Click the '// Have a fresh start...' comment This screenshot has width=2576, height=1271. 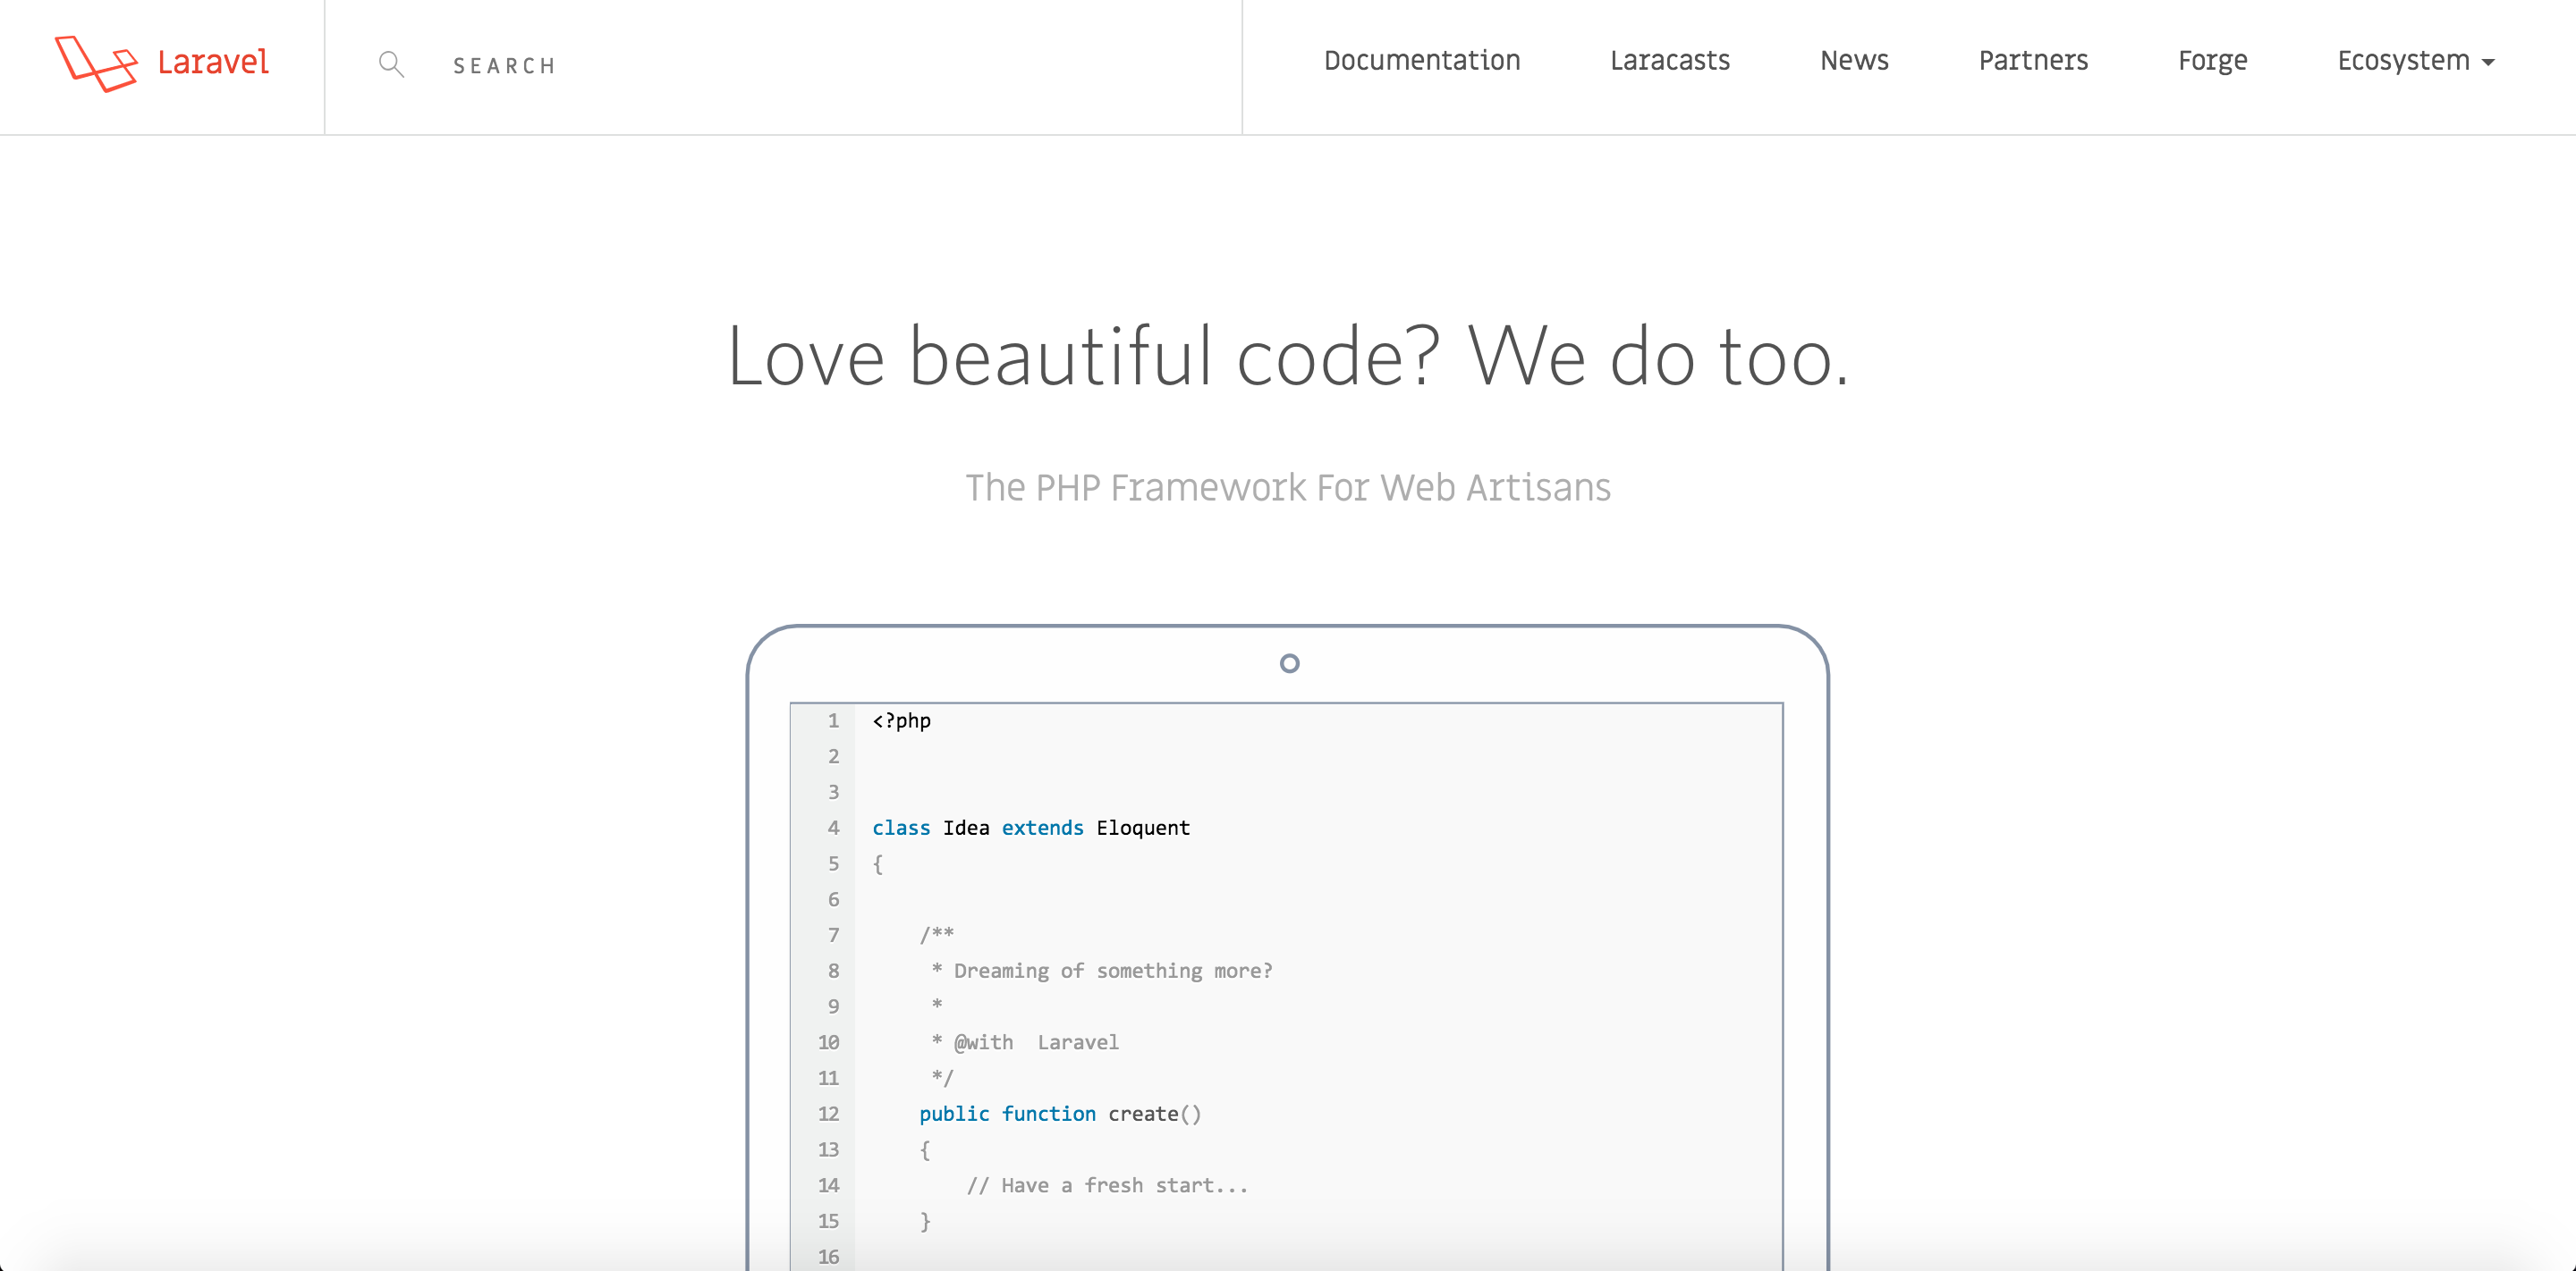(x=1107, y=1185)
